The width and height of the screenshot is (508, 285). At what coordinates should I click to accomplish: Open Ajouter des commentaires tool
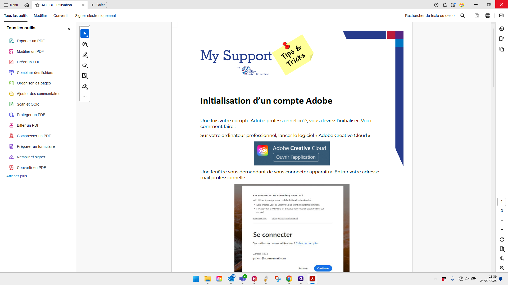[39, 94]
